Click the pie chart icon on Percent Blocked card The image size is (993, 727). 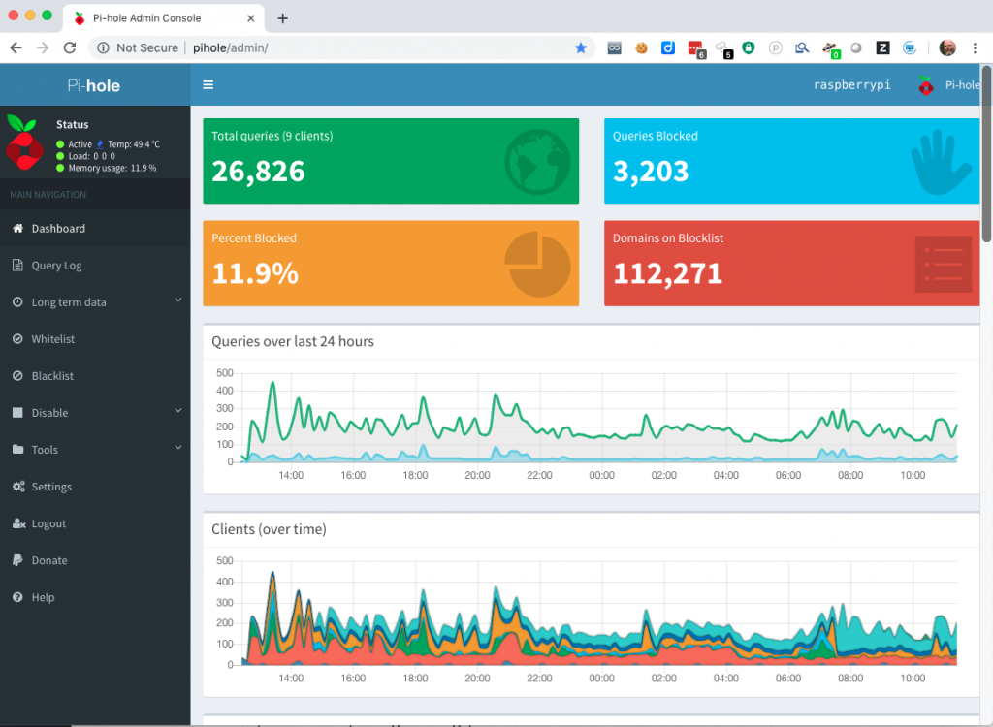tap(537, 264)
